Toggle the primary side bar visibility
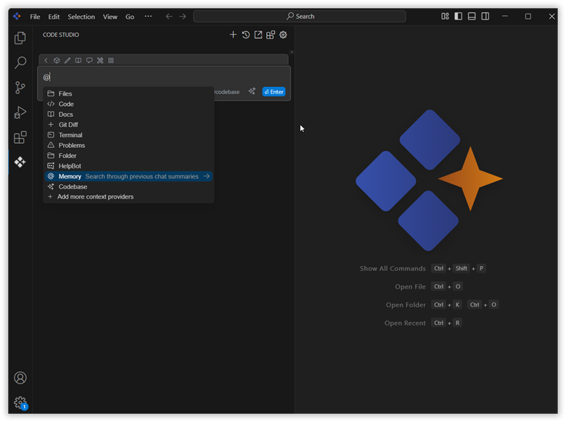 tap(459, 17)
